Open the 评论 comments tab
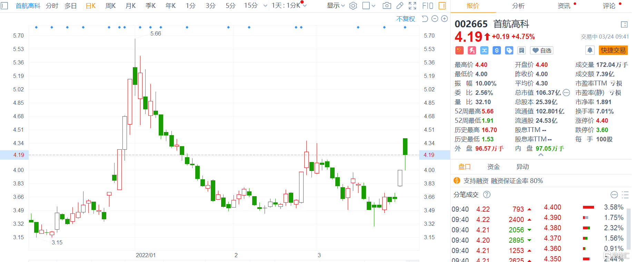 click(x=609, y=6)
